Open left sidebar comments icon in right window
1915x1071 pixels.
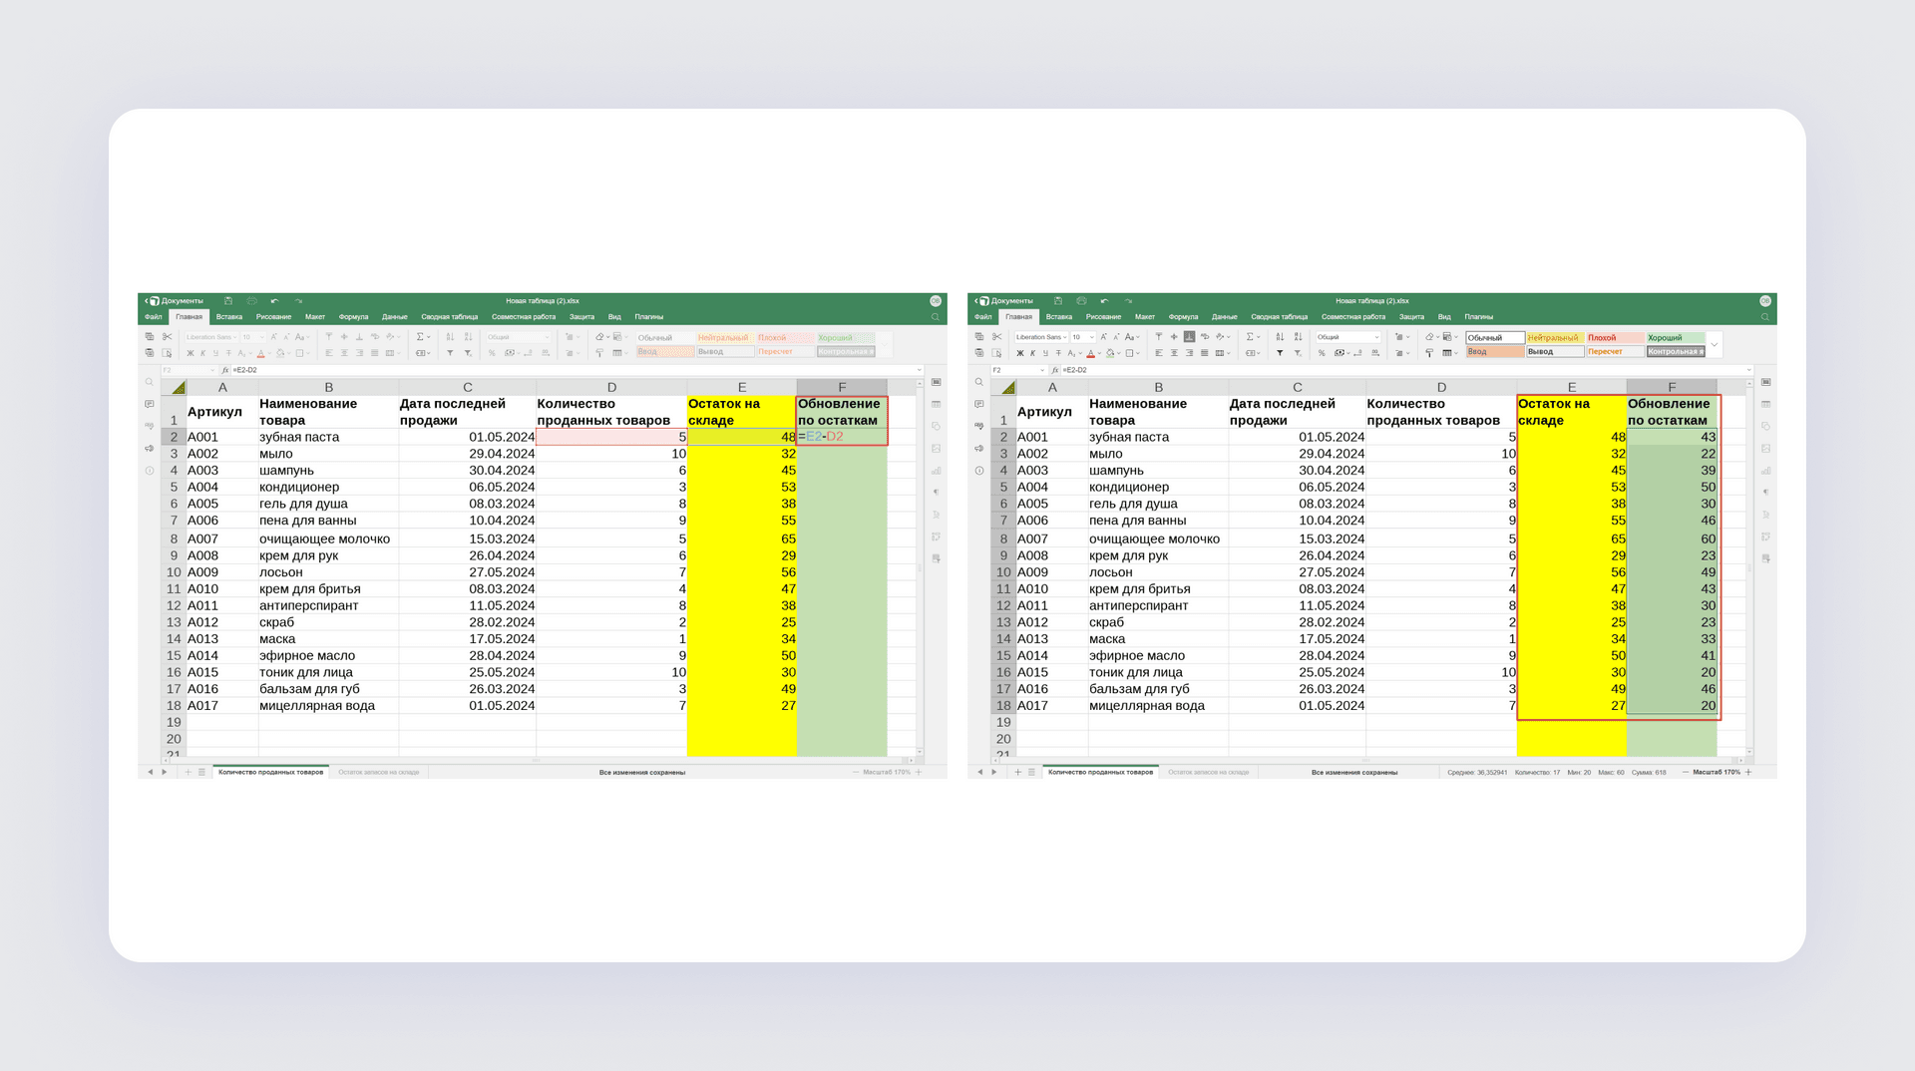point(979,404)
